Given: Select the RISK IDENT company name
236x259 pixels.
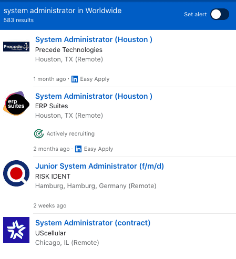Looking at the screenshot, I should coord(53,177).
